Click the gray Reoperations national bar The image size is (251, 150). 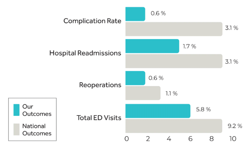[143, 93]
